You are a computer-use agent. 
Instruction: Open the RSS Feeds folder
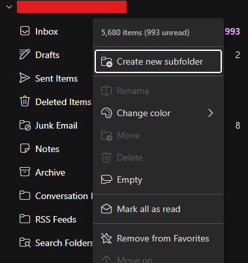tap(55, 219)
